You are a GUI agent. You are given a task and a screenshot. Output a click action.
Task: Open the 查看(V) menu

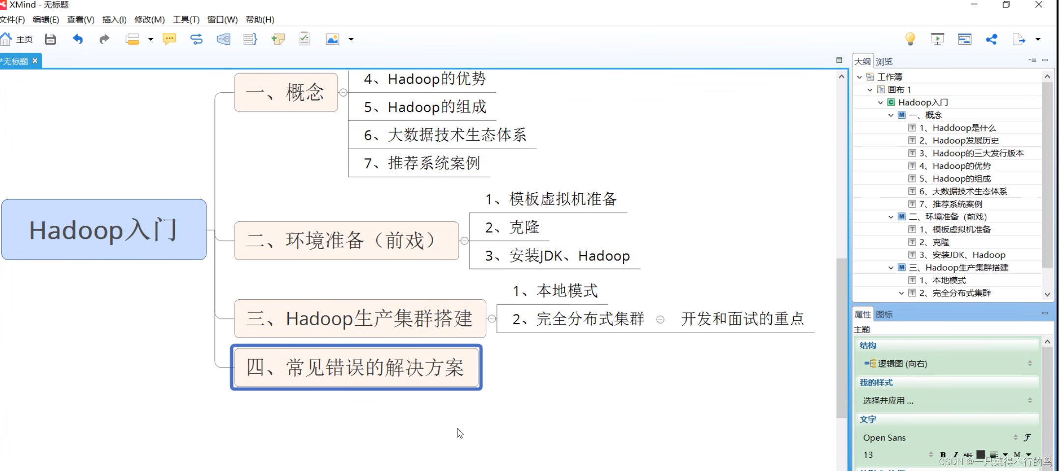click(x=81, y=20)
